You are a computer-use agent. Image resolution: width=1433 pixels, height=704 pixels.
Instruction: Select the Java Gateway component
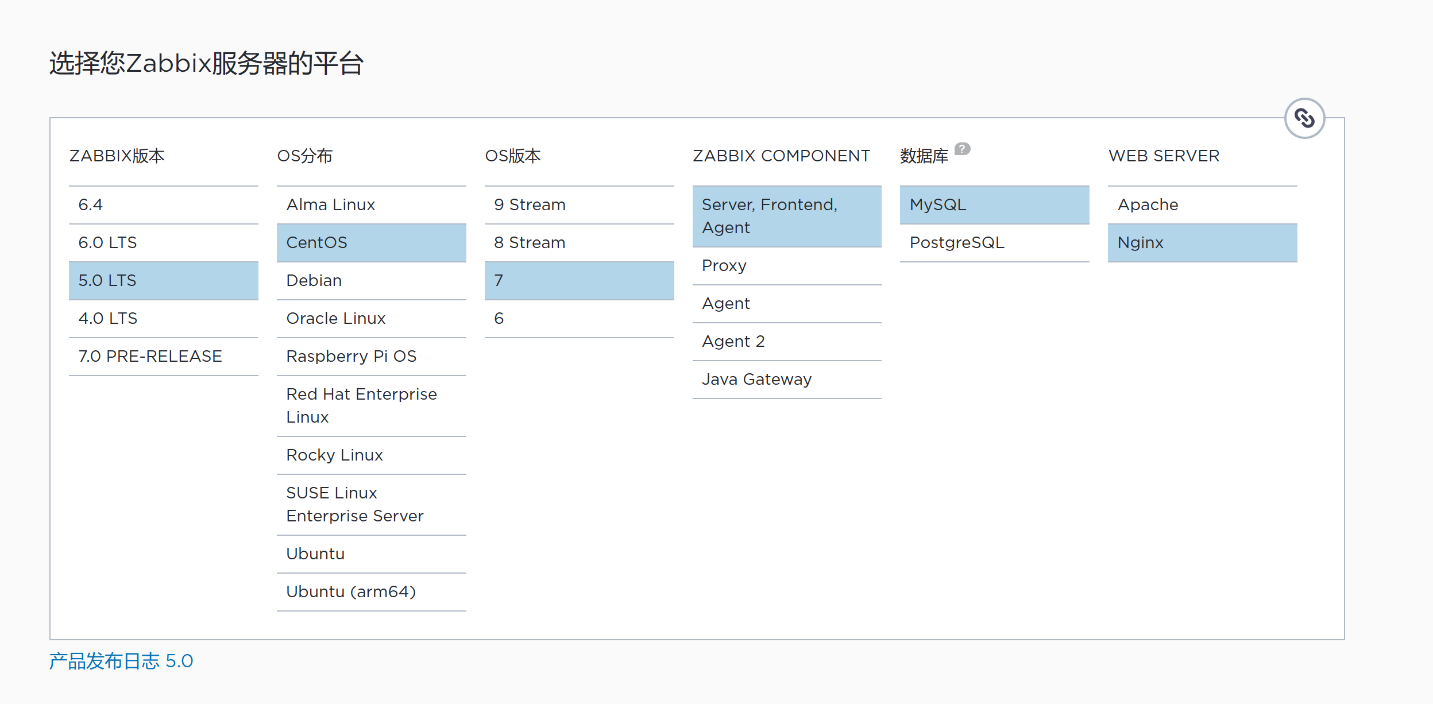pyautogui.click(x=787, y=380)
